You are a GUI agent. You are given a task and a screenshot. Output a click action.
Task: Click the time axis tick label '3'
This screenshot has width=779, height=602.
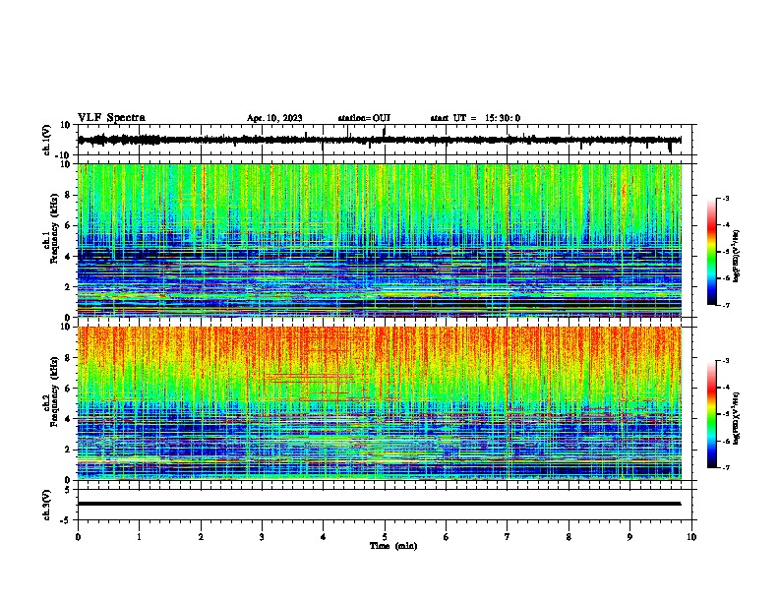coord(262,537)
